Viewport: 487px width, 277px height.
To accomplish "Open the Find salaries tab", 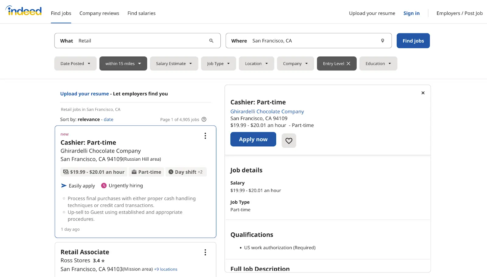I will click(141, 13).
